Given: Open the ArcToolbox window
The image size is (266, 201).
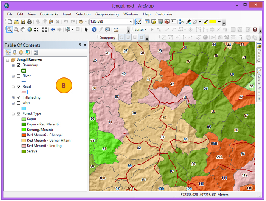Looking at the screenshot, I should (x=167, y=22).
